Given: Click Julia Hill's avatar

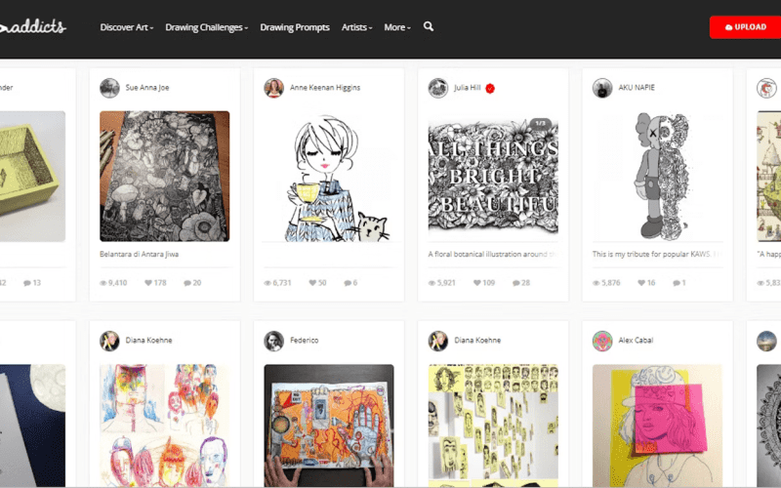Looking at the screenshot, I should [438, 88].
